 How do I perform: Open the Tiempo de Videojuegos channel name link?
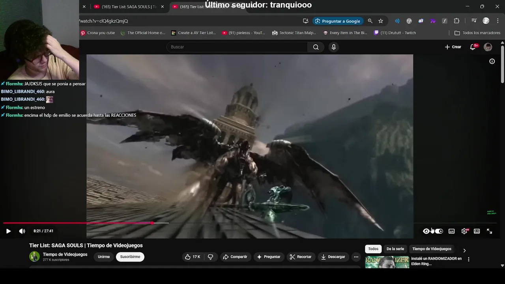(65, 254)
